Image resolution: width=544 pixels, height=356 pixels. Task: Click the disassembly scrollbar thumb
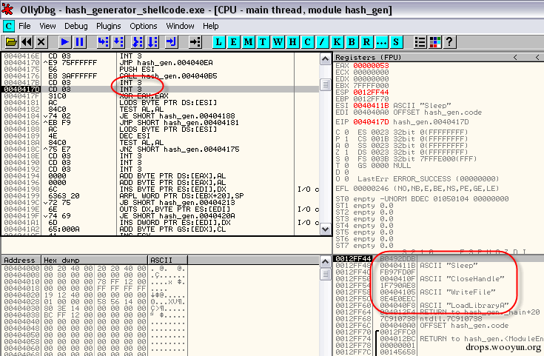[x=325, y=84]
